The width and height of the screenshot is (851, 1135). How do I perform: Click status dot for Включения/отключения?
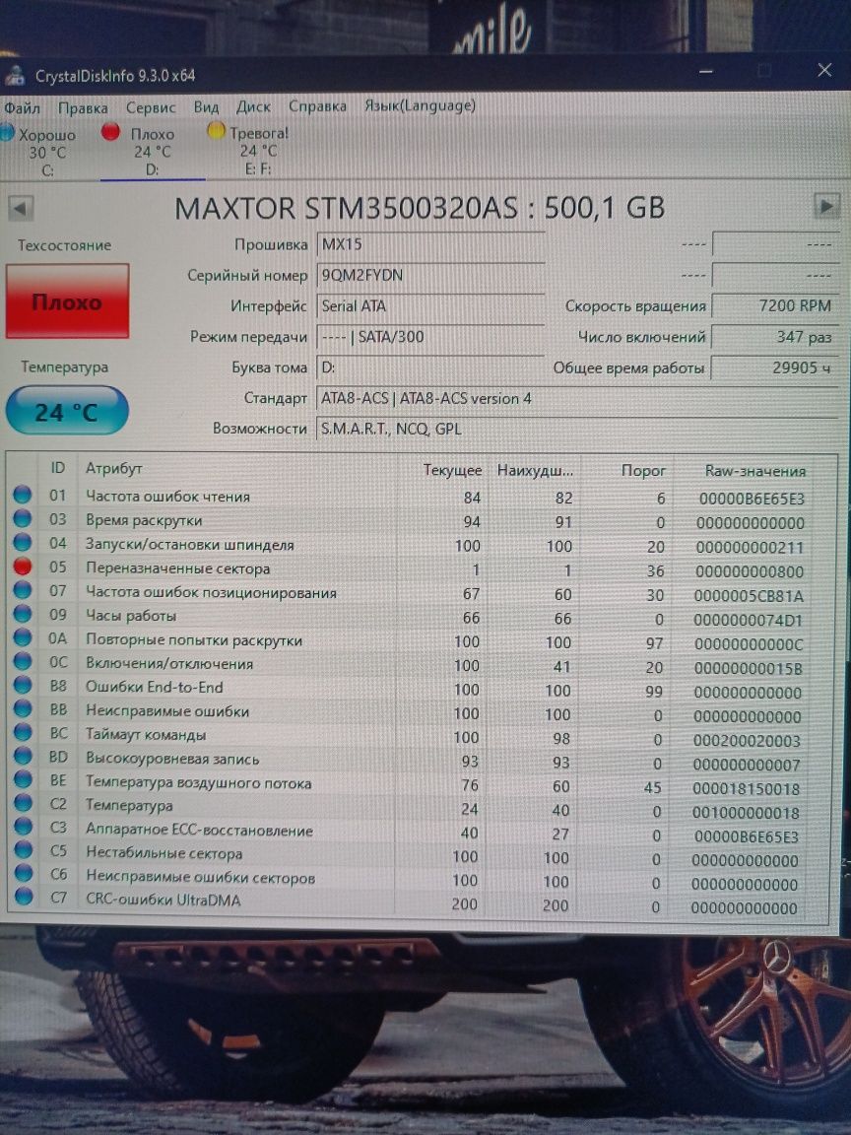pos(23,662)
